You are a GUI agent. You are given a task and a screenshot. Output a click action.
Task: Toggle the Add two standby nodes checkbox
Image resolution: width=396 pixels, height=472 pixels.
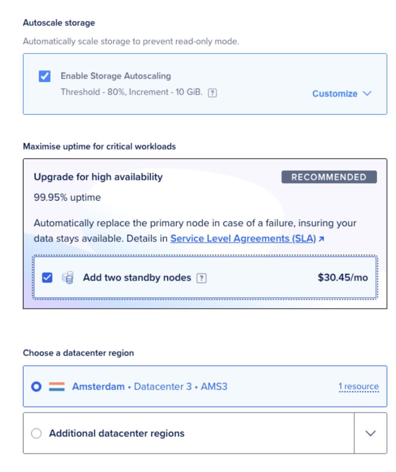click(47, 278)
